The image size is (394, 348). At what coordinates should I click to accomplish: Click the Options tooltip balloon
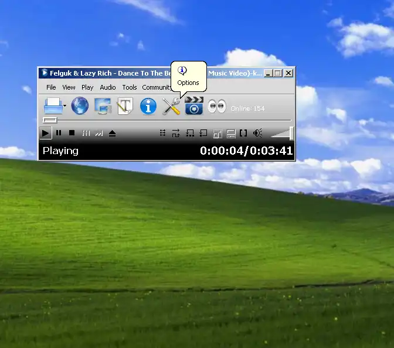pos(188,77)
